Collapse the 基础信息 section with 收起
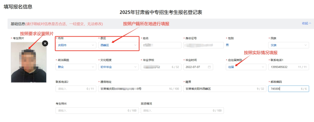Screen dimensions: 314x122 (306, 23)
